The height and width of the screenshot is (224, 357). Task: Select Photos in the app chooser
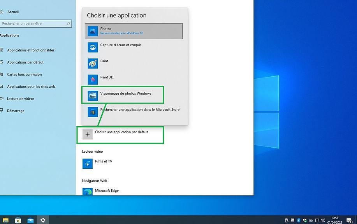pyautogui.click(x=134, y=31)
